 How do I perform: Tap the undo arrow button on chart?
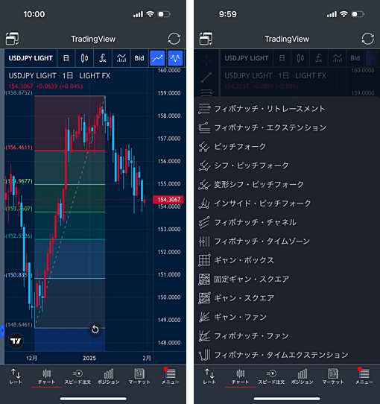95,329
